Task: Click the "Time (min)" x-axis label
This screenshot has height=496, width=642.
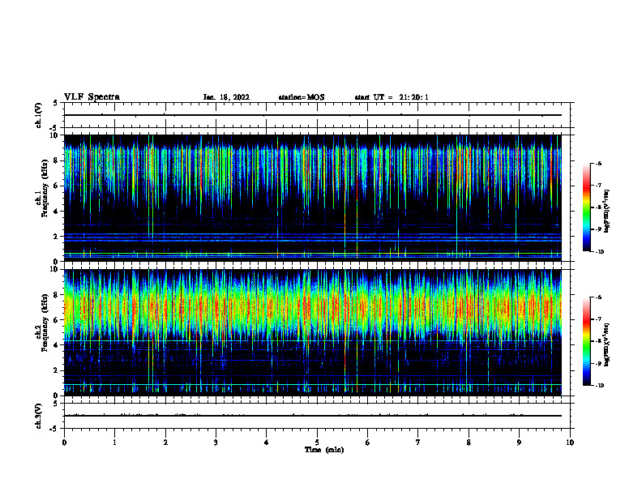Action: 324,450
